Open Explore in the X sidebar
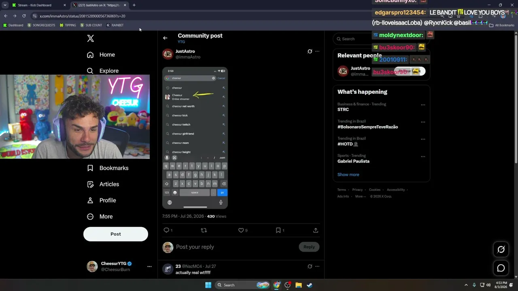This screenshot has width=518, height=291. point(103,71)
